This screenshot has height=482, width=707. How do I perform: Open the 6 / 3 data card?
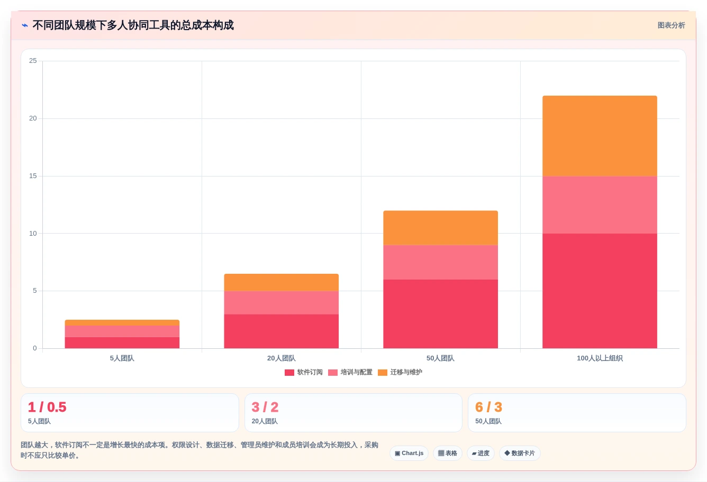point(577,413)
